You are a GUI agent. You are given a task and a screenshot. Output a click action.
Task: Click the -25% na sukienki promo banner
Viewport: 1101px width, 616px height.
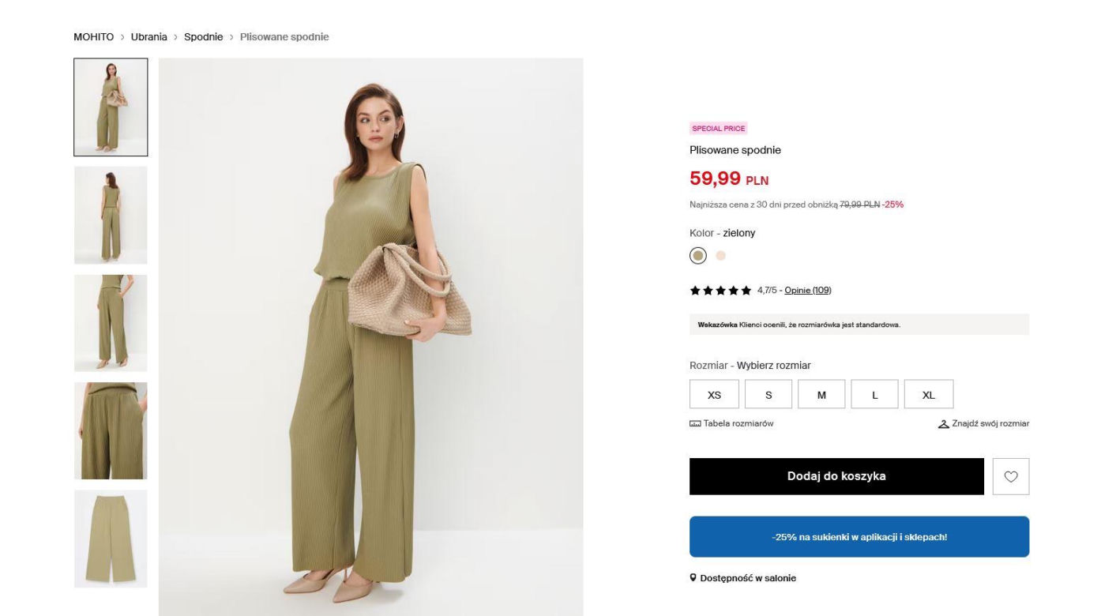pos(859,537)
